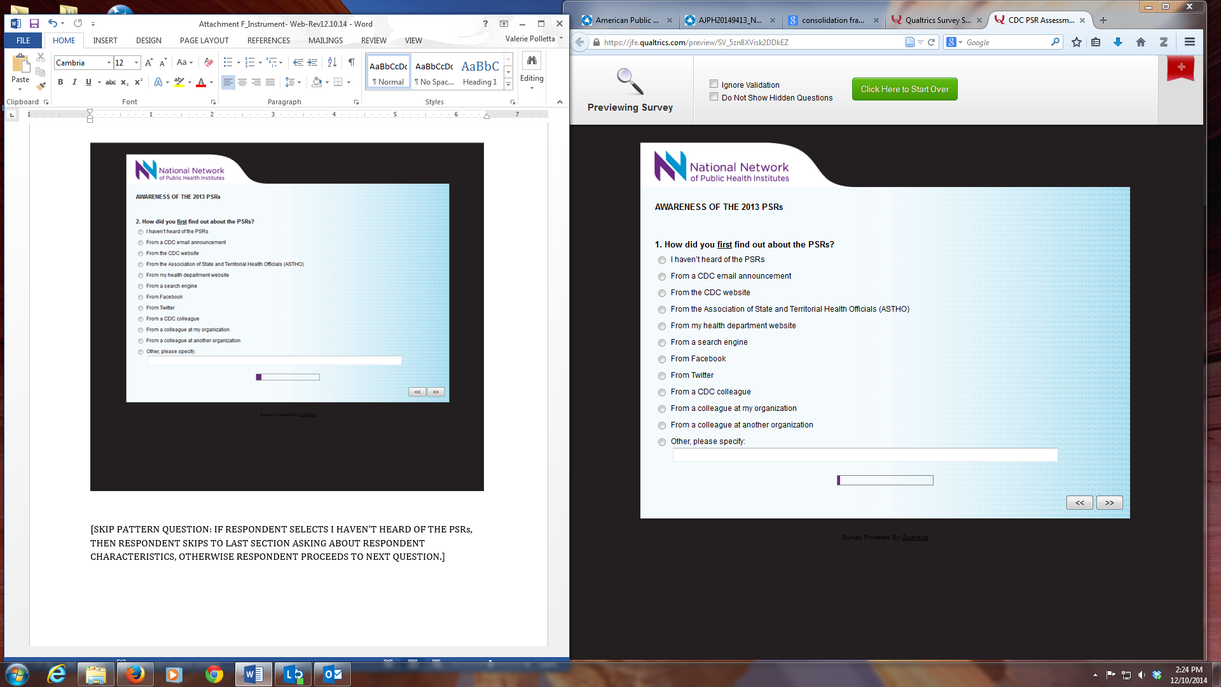Toggle the Show/Hide paragraph marks icon

(351, 62)
